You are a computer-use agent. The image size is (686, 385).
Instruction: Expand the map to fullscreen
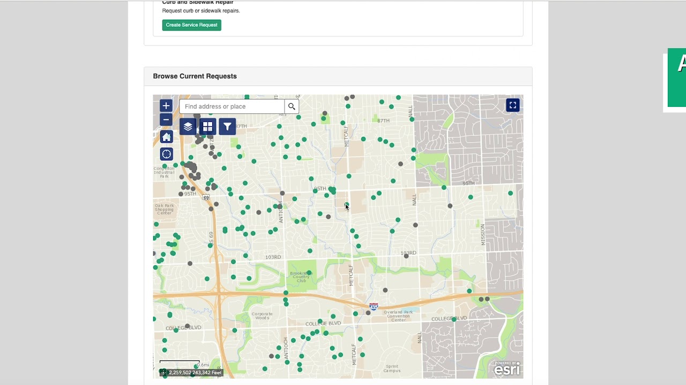coord(512,105)
